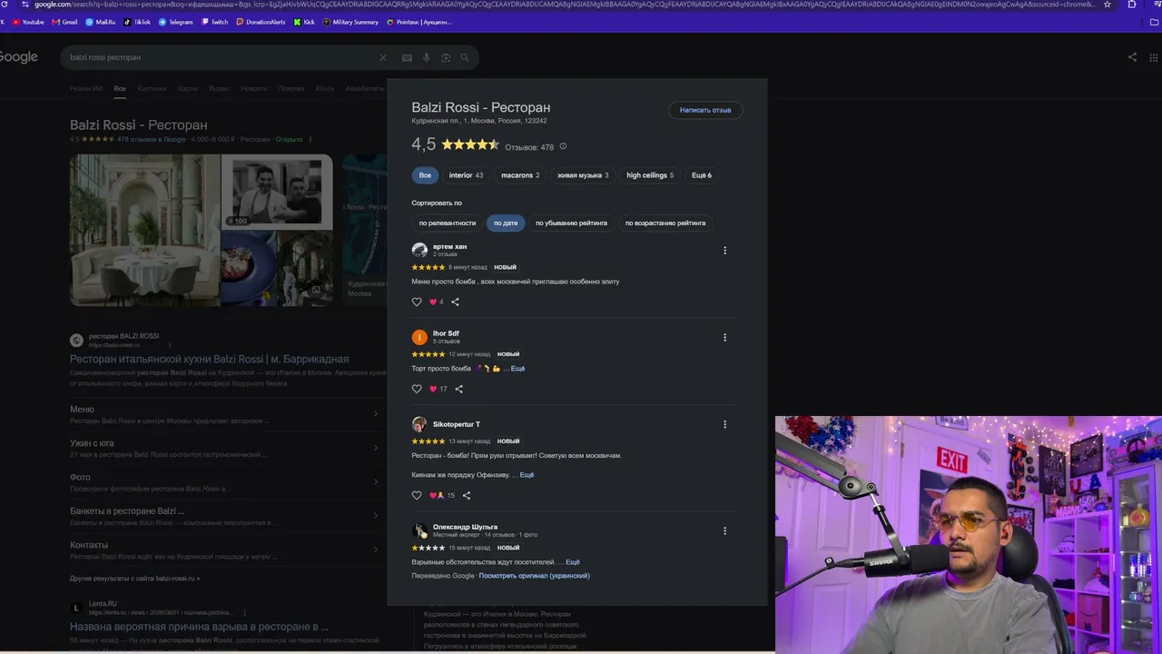Switch to the Покупки search tab
Viewport: 1162px width, 654px height.
[x=291, y=89]
